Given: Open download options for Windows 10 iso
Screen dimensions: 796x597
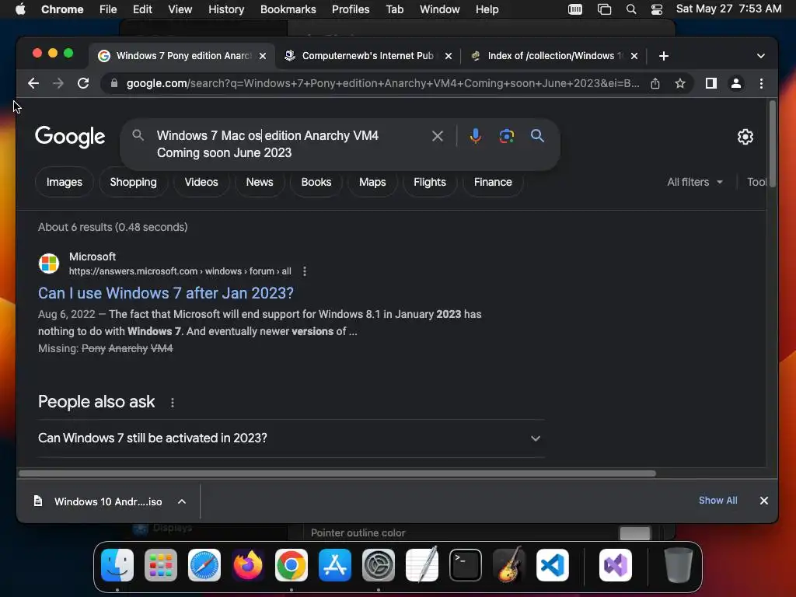Looking at the screenshot, I should pos(182,501).
